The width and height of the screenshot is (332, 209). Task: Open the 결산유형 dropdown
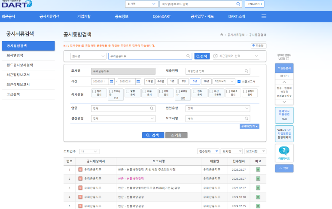pyautogui.click(x=123, y=118)
